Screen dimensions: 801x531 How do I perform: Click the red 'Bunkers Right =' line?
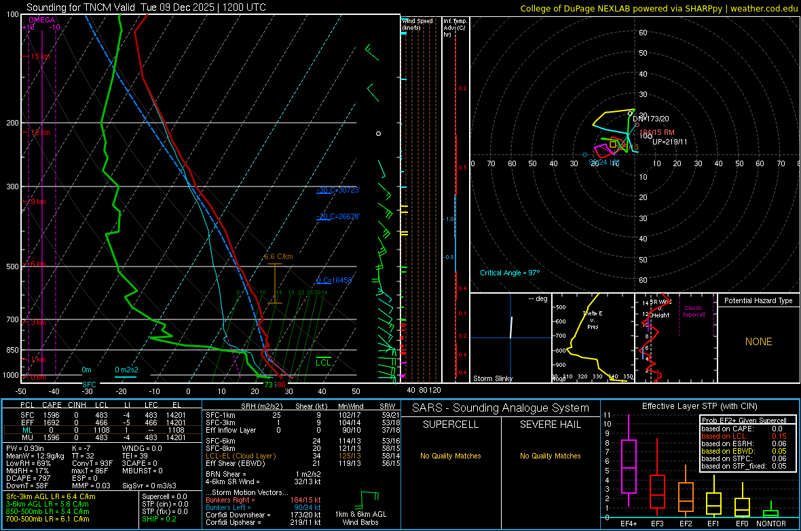[x=263, y=500]
